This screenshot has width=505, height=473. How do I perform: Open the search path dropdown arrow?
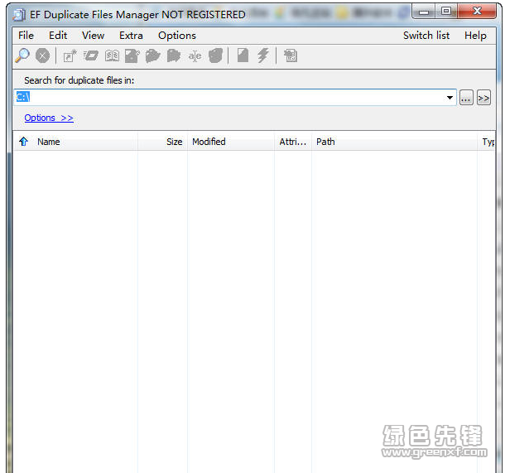pos(450,98)
